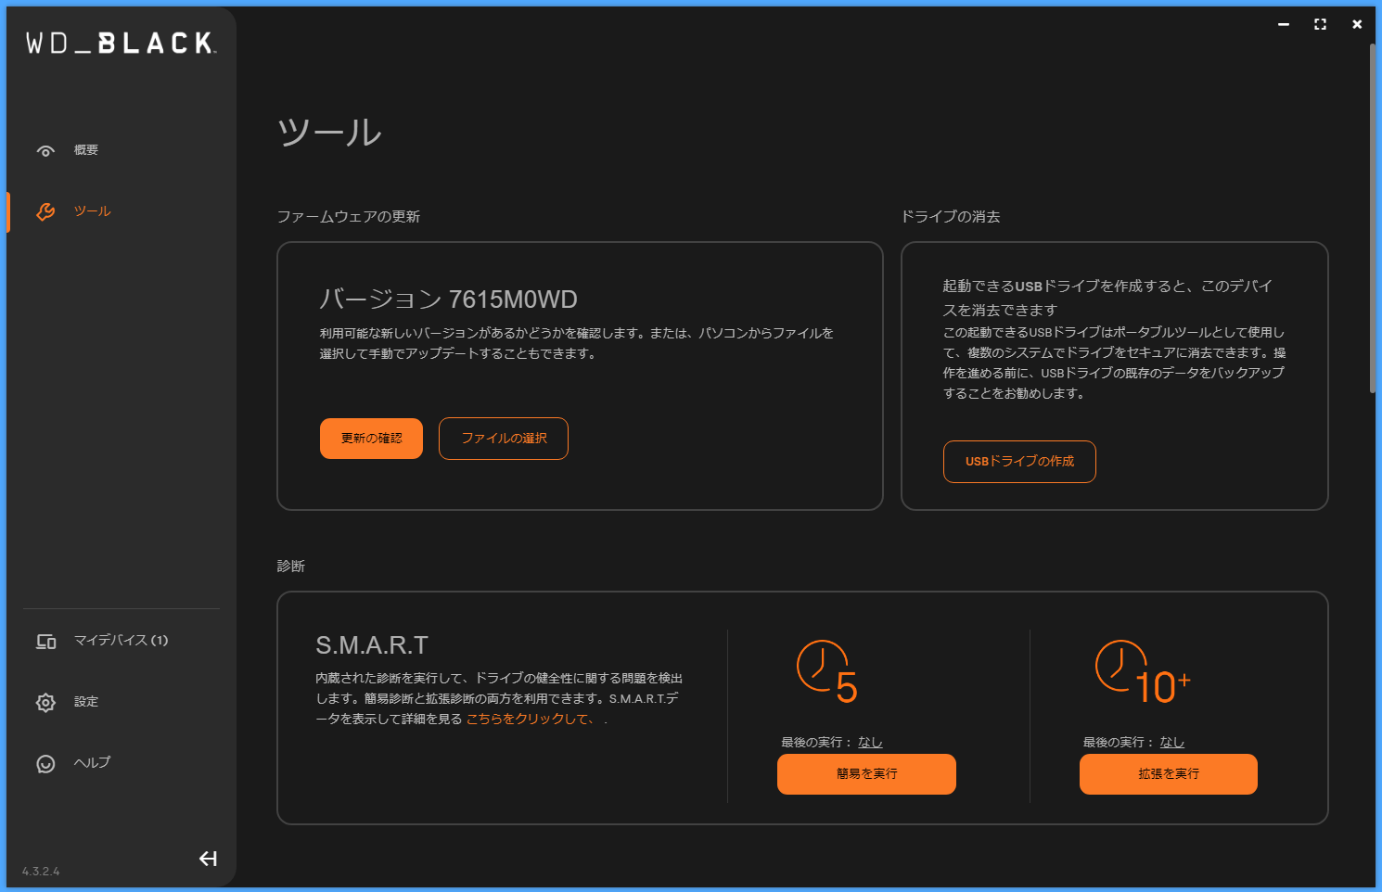Click the WD_BLACK logo
This screenshot has height=892, width=1382.
click(x=121, y=44)
